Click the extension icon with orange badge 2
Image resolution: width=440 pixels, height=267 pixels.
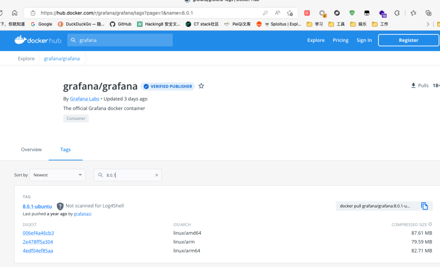coord(322,13)
